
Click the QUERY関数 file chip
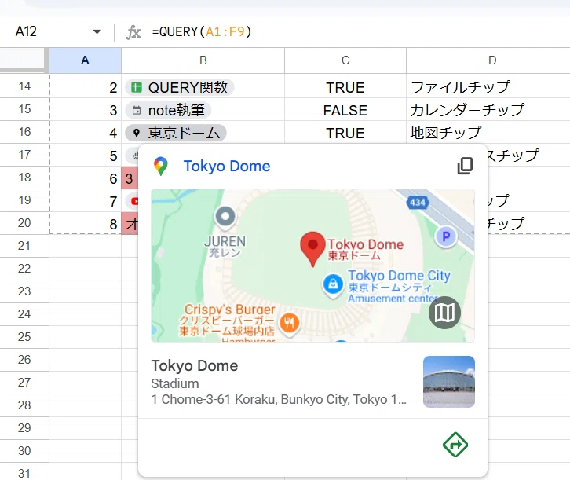(x=180, y=88)
